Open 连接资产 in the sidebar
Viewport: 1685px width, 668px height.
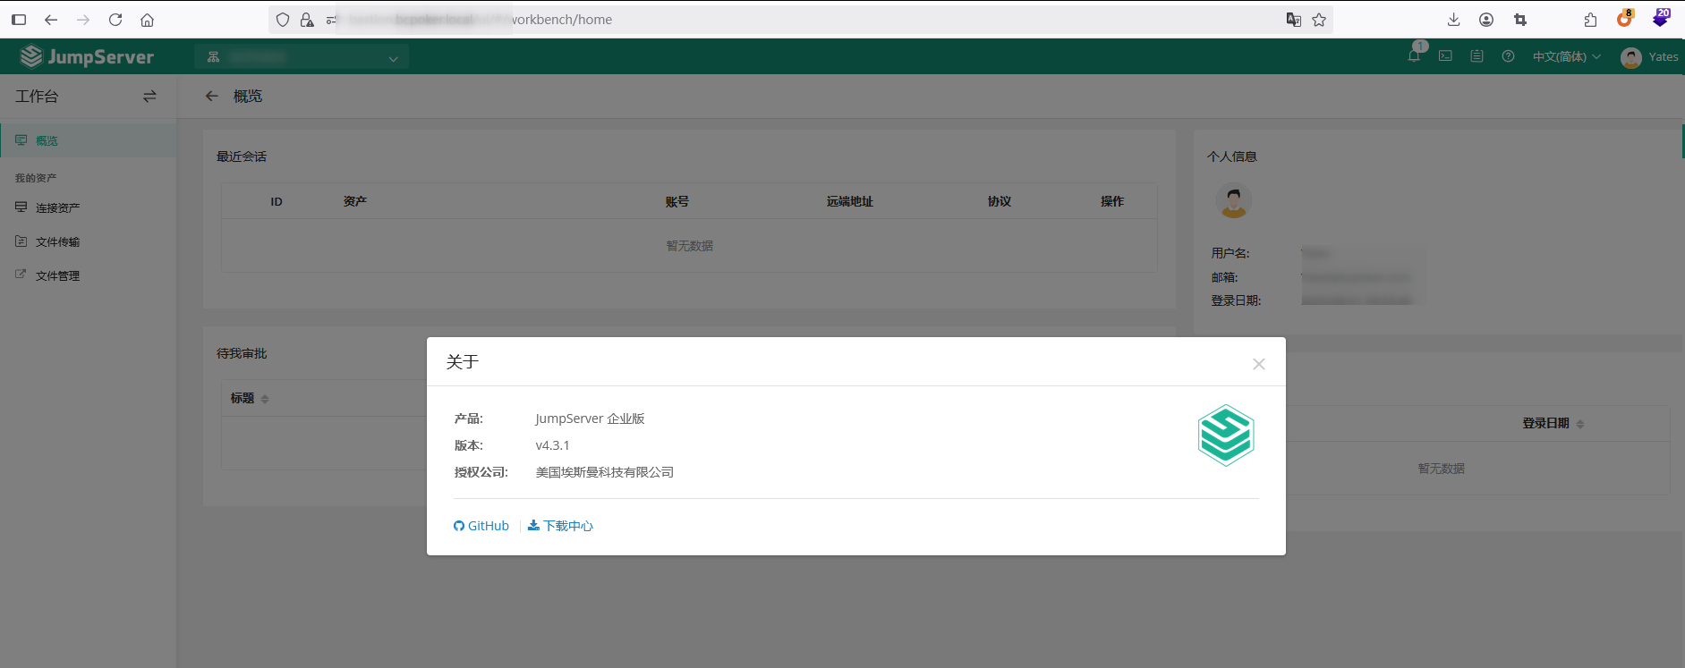[57, 207]
